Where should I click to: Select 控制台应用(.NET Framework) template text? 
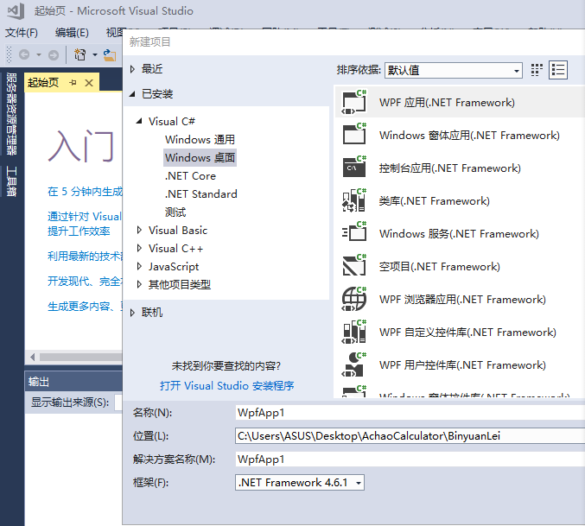click(x=449, y=168)
